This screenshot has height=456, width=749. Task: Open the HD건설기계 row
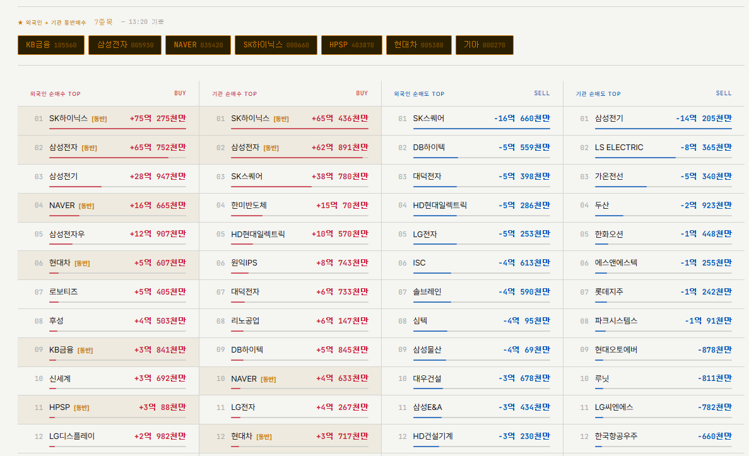coord(473,439)
